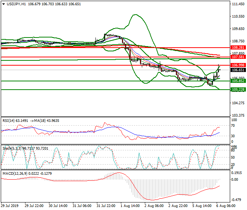Viewport: 247px width, 210px height.
Task: Open the USDJPY,H1 chart dropdown arrow
Action: (x=3, y=4)
